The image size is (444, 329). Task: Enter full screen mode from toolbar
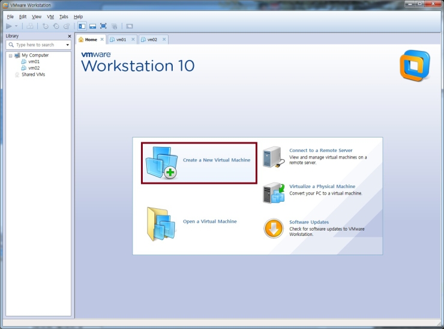[x=103, y=26]
